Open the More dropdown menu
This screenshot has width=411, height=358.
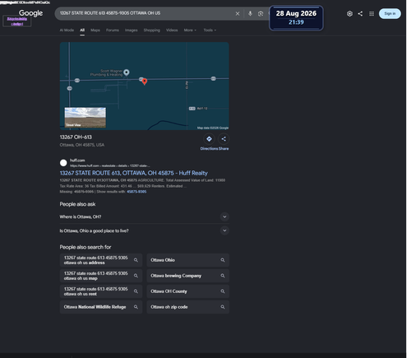[x=190, y=30]
